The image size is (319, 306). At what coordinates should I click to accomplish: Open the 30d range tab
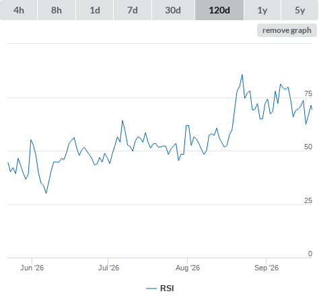[173, 10]
